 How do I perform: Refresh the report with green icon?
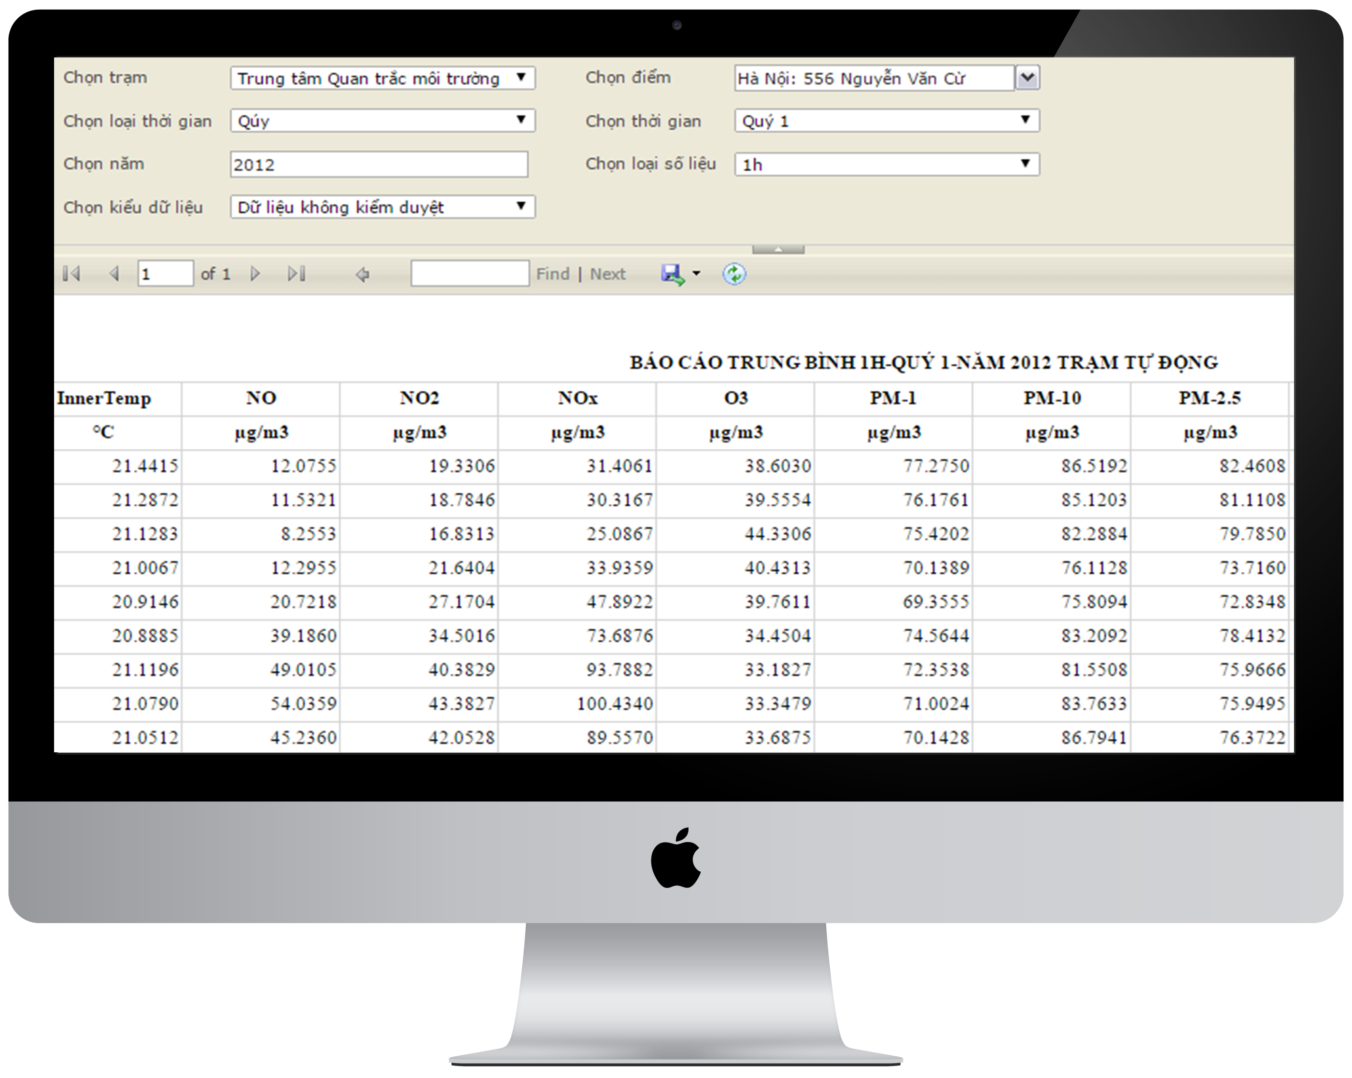[733, 274]
